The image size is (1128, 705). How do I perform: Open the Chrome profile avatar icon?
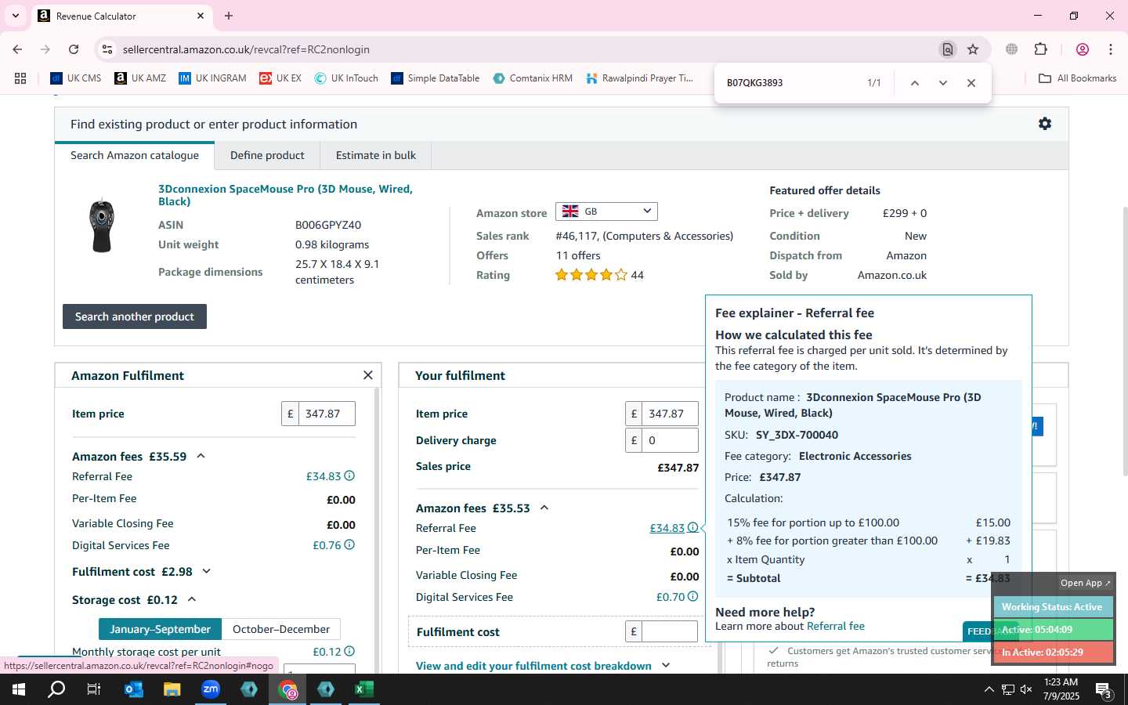point(1083,49)
